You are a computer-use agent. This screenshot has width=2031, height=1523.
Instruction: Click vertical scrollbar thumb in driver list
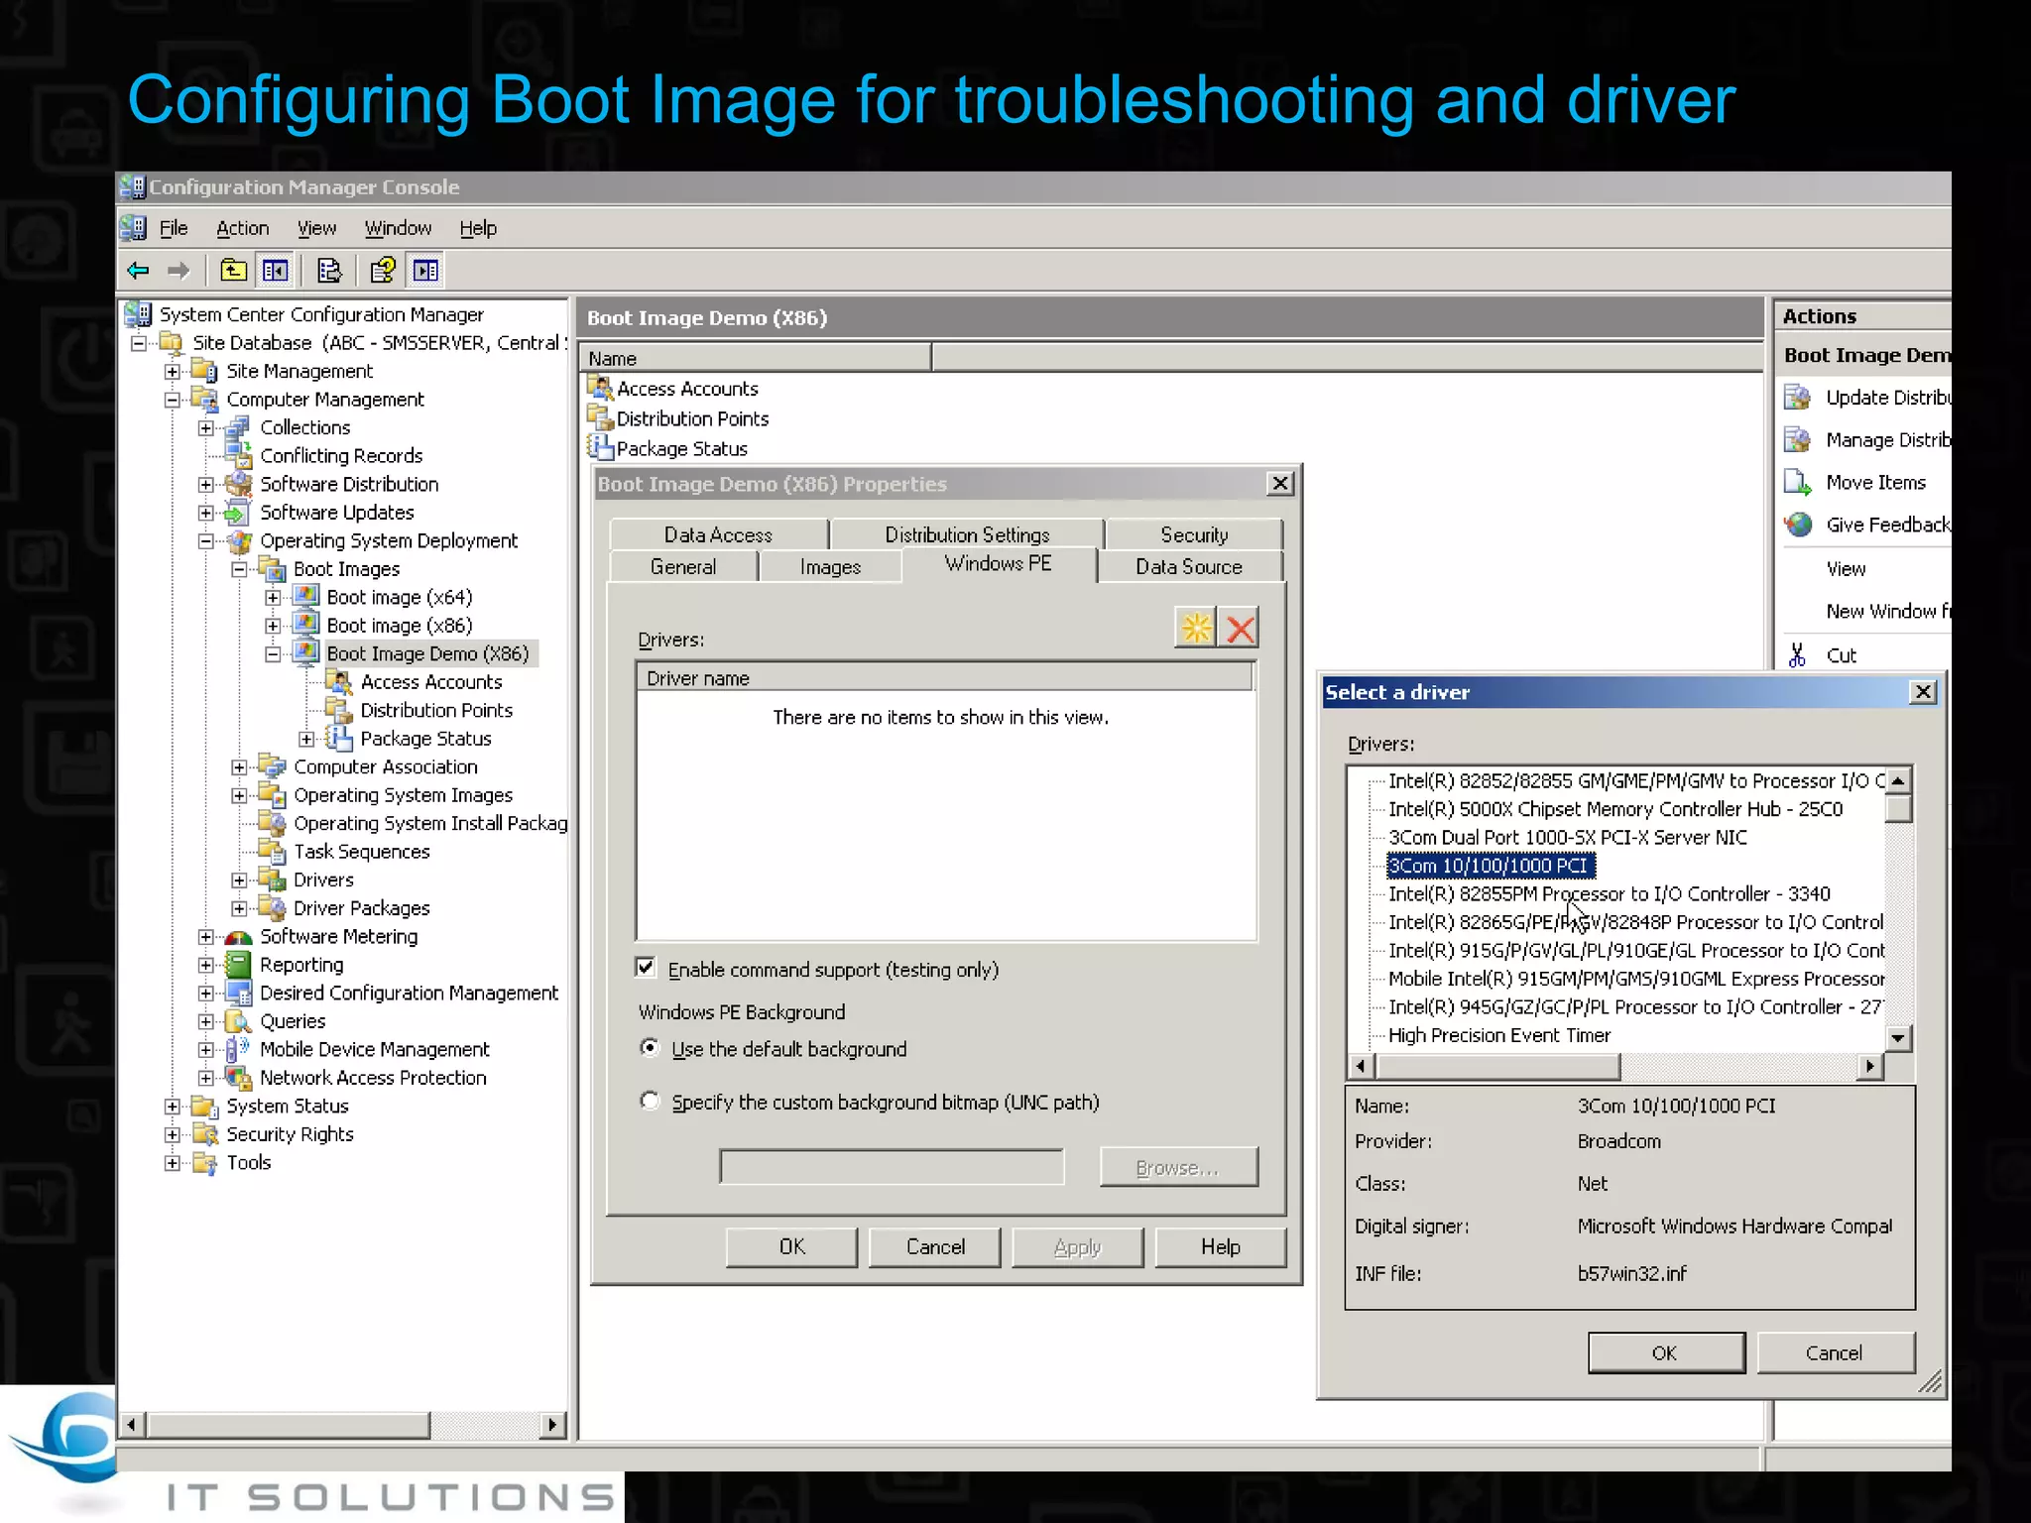click(x=1897, y=809)
